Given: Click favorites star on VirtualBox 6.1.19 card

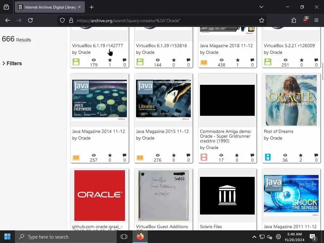Looking at the screenshot, I should click(110, 60).
